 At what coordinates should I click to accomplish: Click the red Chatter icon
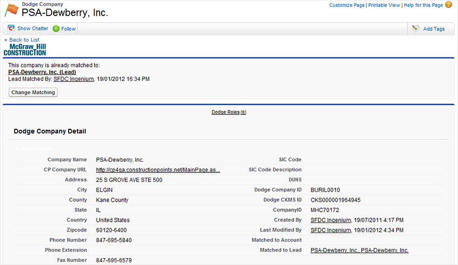click(11, 28)
